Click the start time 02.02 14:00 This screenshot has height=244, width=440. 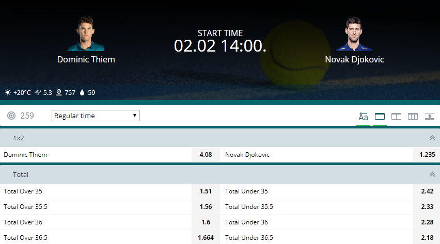(x=220, y=46)
